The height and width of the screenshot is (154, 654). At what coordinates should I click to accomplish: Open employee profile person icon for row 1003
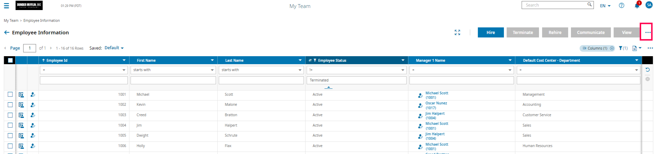[33, 115]
